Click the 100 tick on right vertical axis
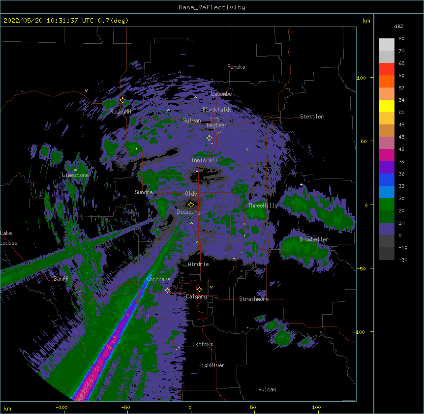 point(361,78)
